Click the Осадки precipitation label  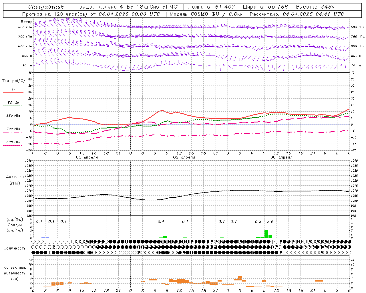click(15, 225)
